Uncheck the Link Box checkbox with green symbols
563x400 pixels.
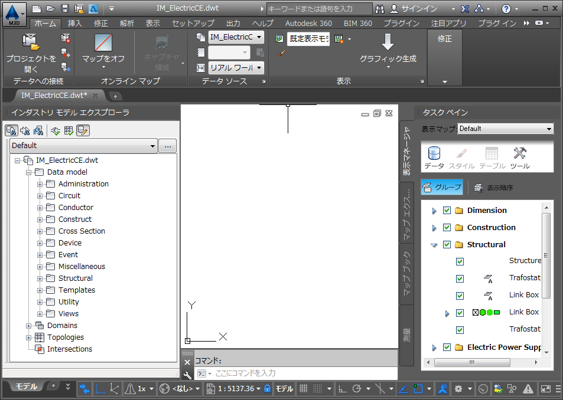pyautogui.click(x=460, y=313)
